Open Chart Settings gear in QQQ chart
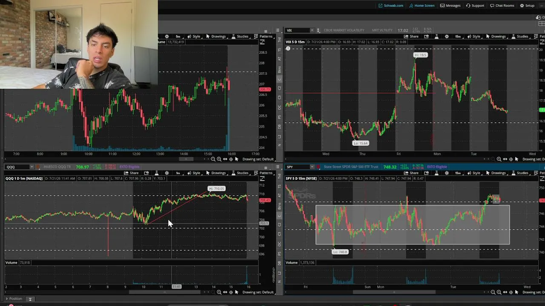 (x=166, y=173)
